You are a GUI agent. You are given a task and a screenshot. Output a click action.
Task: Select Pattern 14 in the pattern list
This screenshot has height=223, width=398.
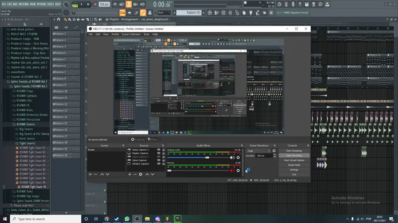(66, 117)
